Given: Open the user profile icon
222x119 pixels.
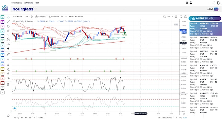Looking at the screenshot, I should pos(191,2).
